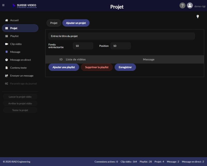Click the Message note icon
Image resolution: width=207 pixels, height=166 pixels.
[x=6, y=52]
